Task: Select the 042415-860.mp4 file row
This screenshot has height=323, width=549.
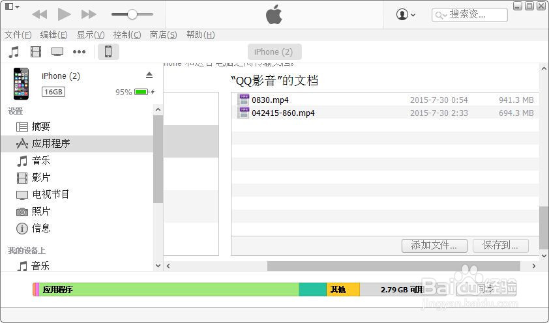Action: click(x=385, y=113)
